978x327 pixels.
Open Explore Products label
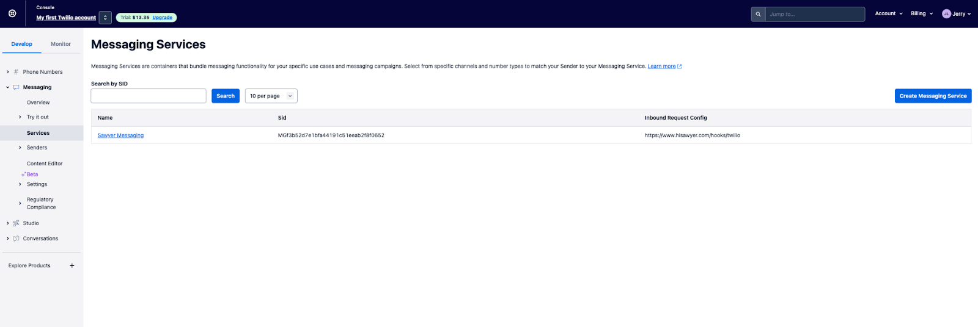point(29,265)
